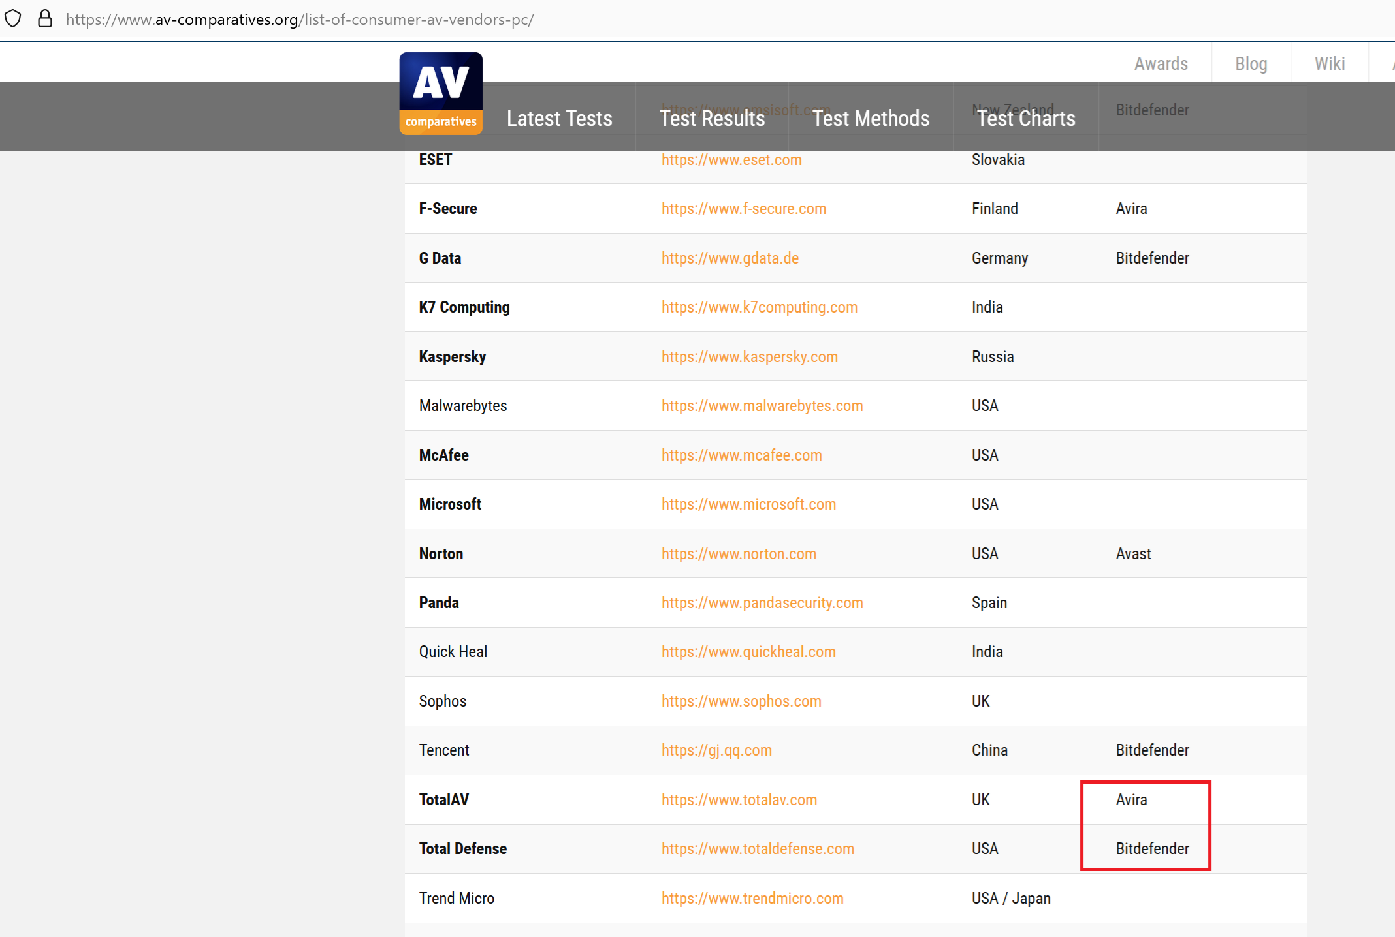Open the Blog link
This screenshot has height=937, width=1395.
pyautogui.click(x=1251, y=64)
